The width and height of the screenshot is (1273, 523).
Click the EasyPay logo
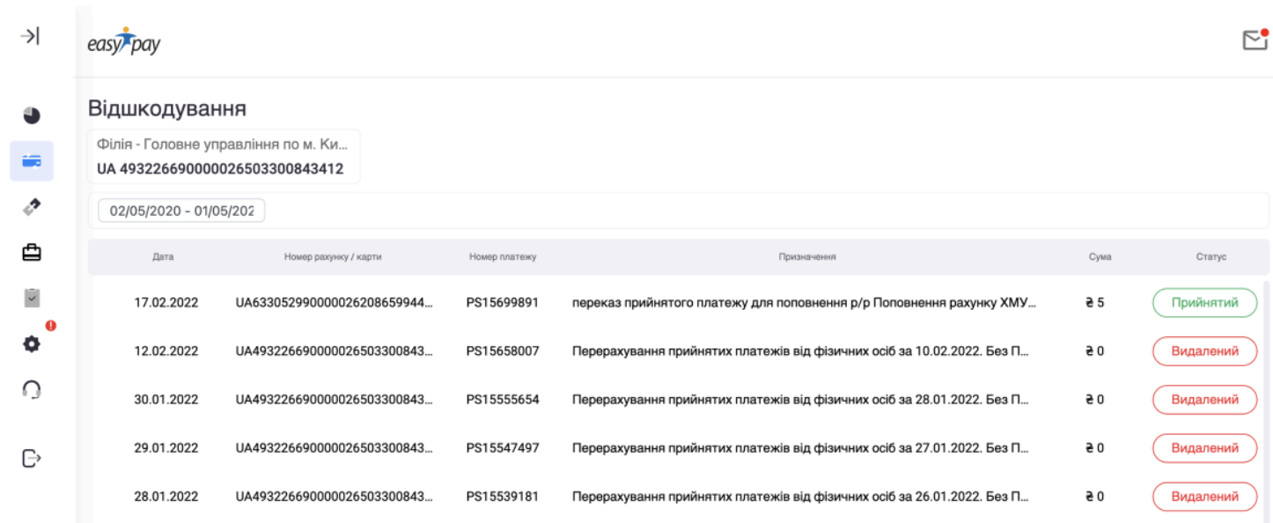[x=123, y=42]
